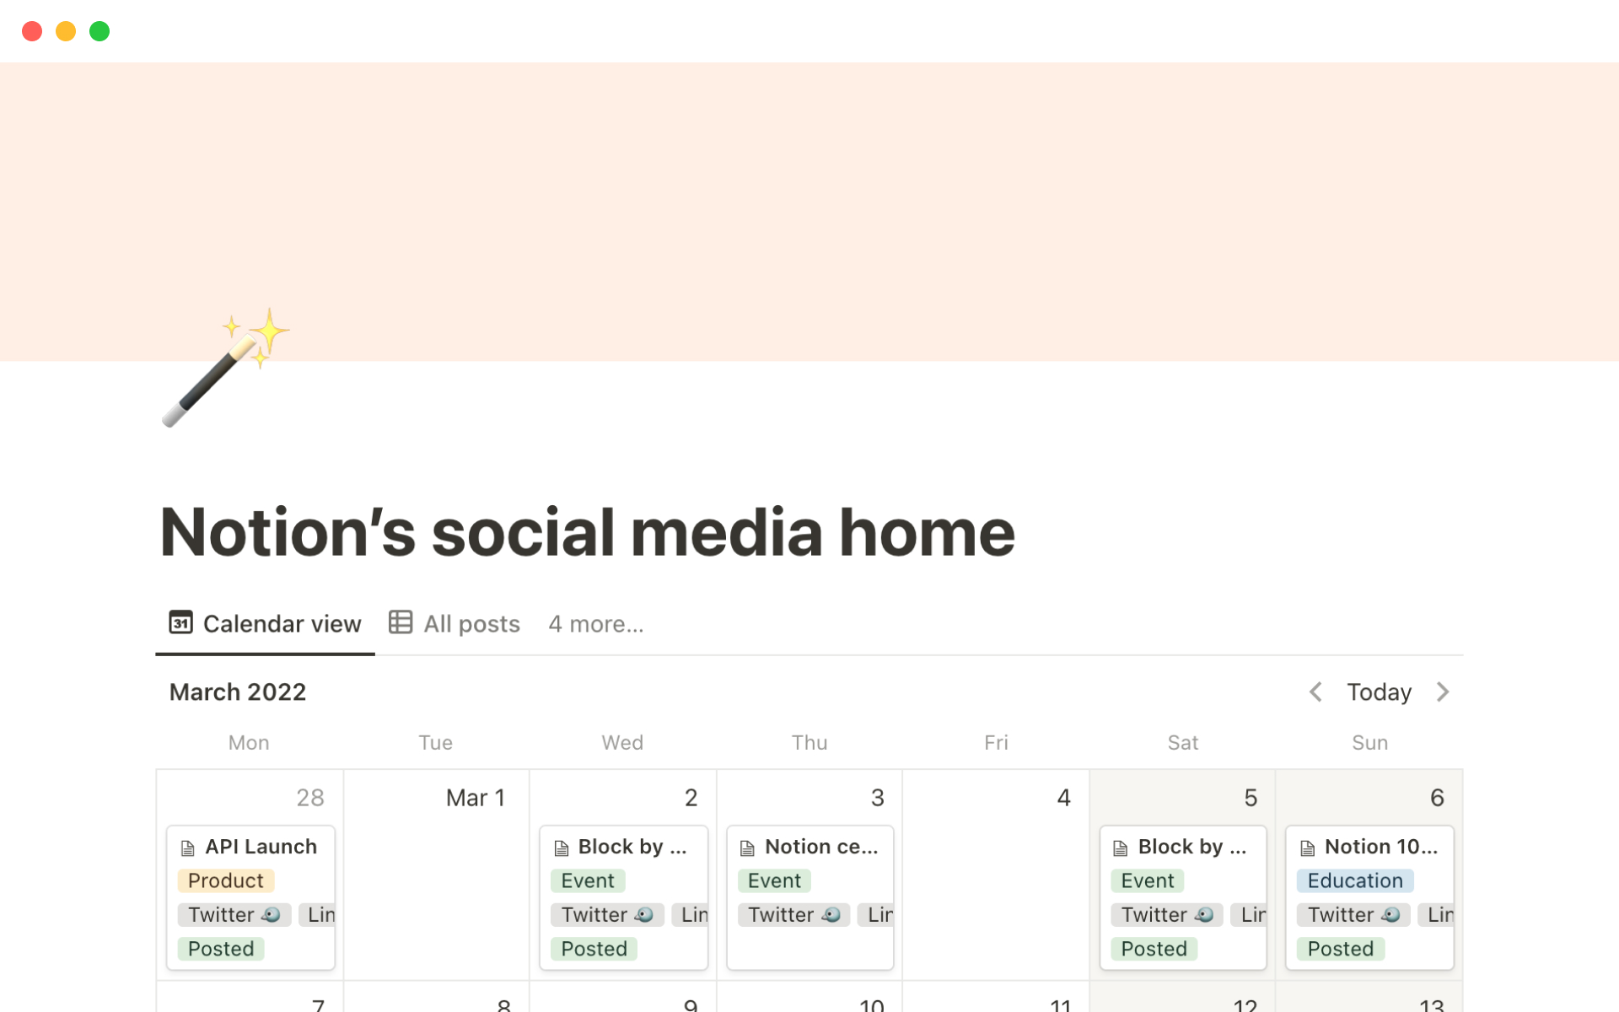Click the Today button to reset date
The height and width of the screenshot is (1012, 1619).
(x=1381, y=692)
